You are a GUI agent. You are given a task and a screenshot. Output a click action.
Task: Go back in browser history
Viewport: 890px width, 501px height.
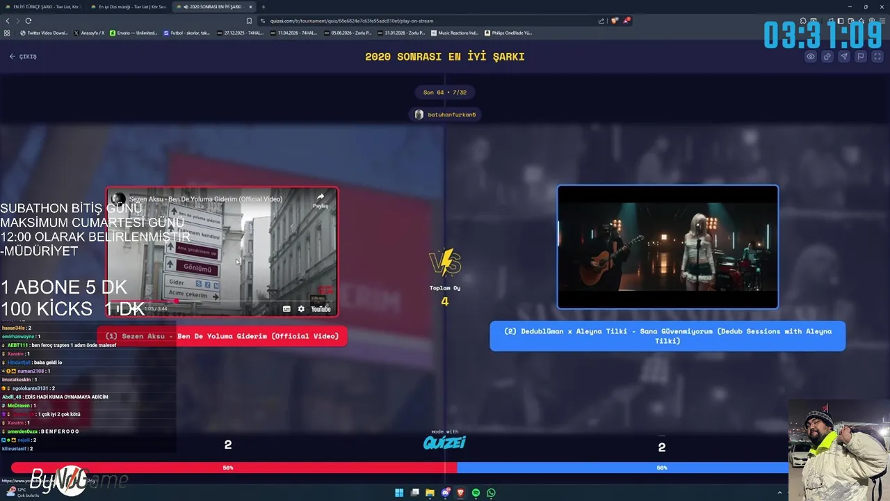click(x=6, y=21)
